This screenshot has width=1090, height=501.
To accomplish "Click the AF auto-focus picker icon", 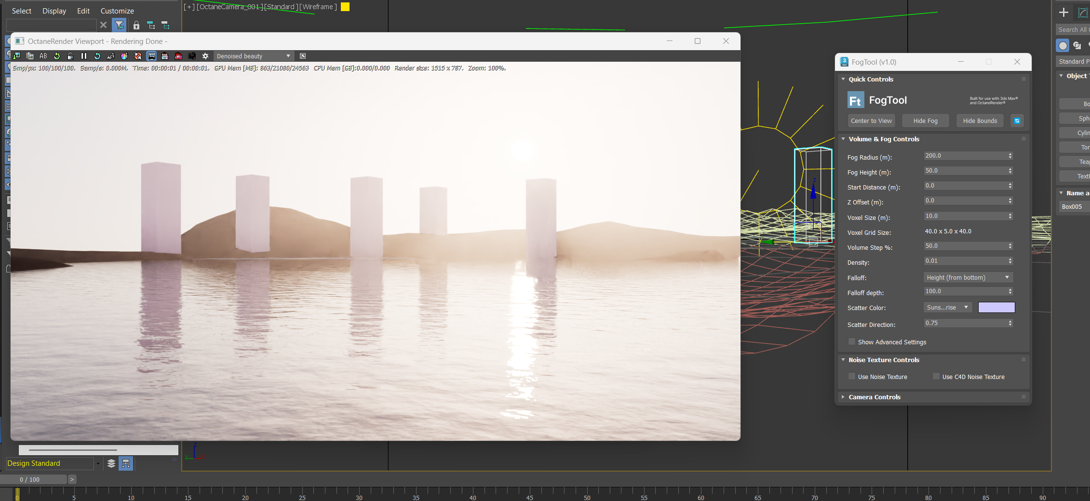I will tap(111, 56).
